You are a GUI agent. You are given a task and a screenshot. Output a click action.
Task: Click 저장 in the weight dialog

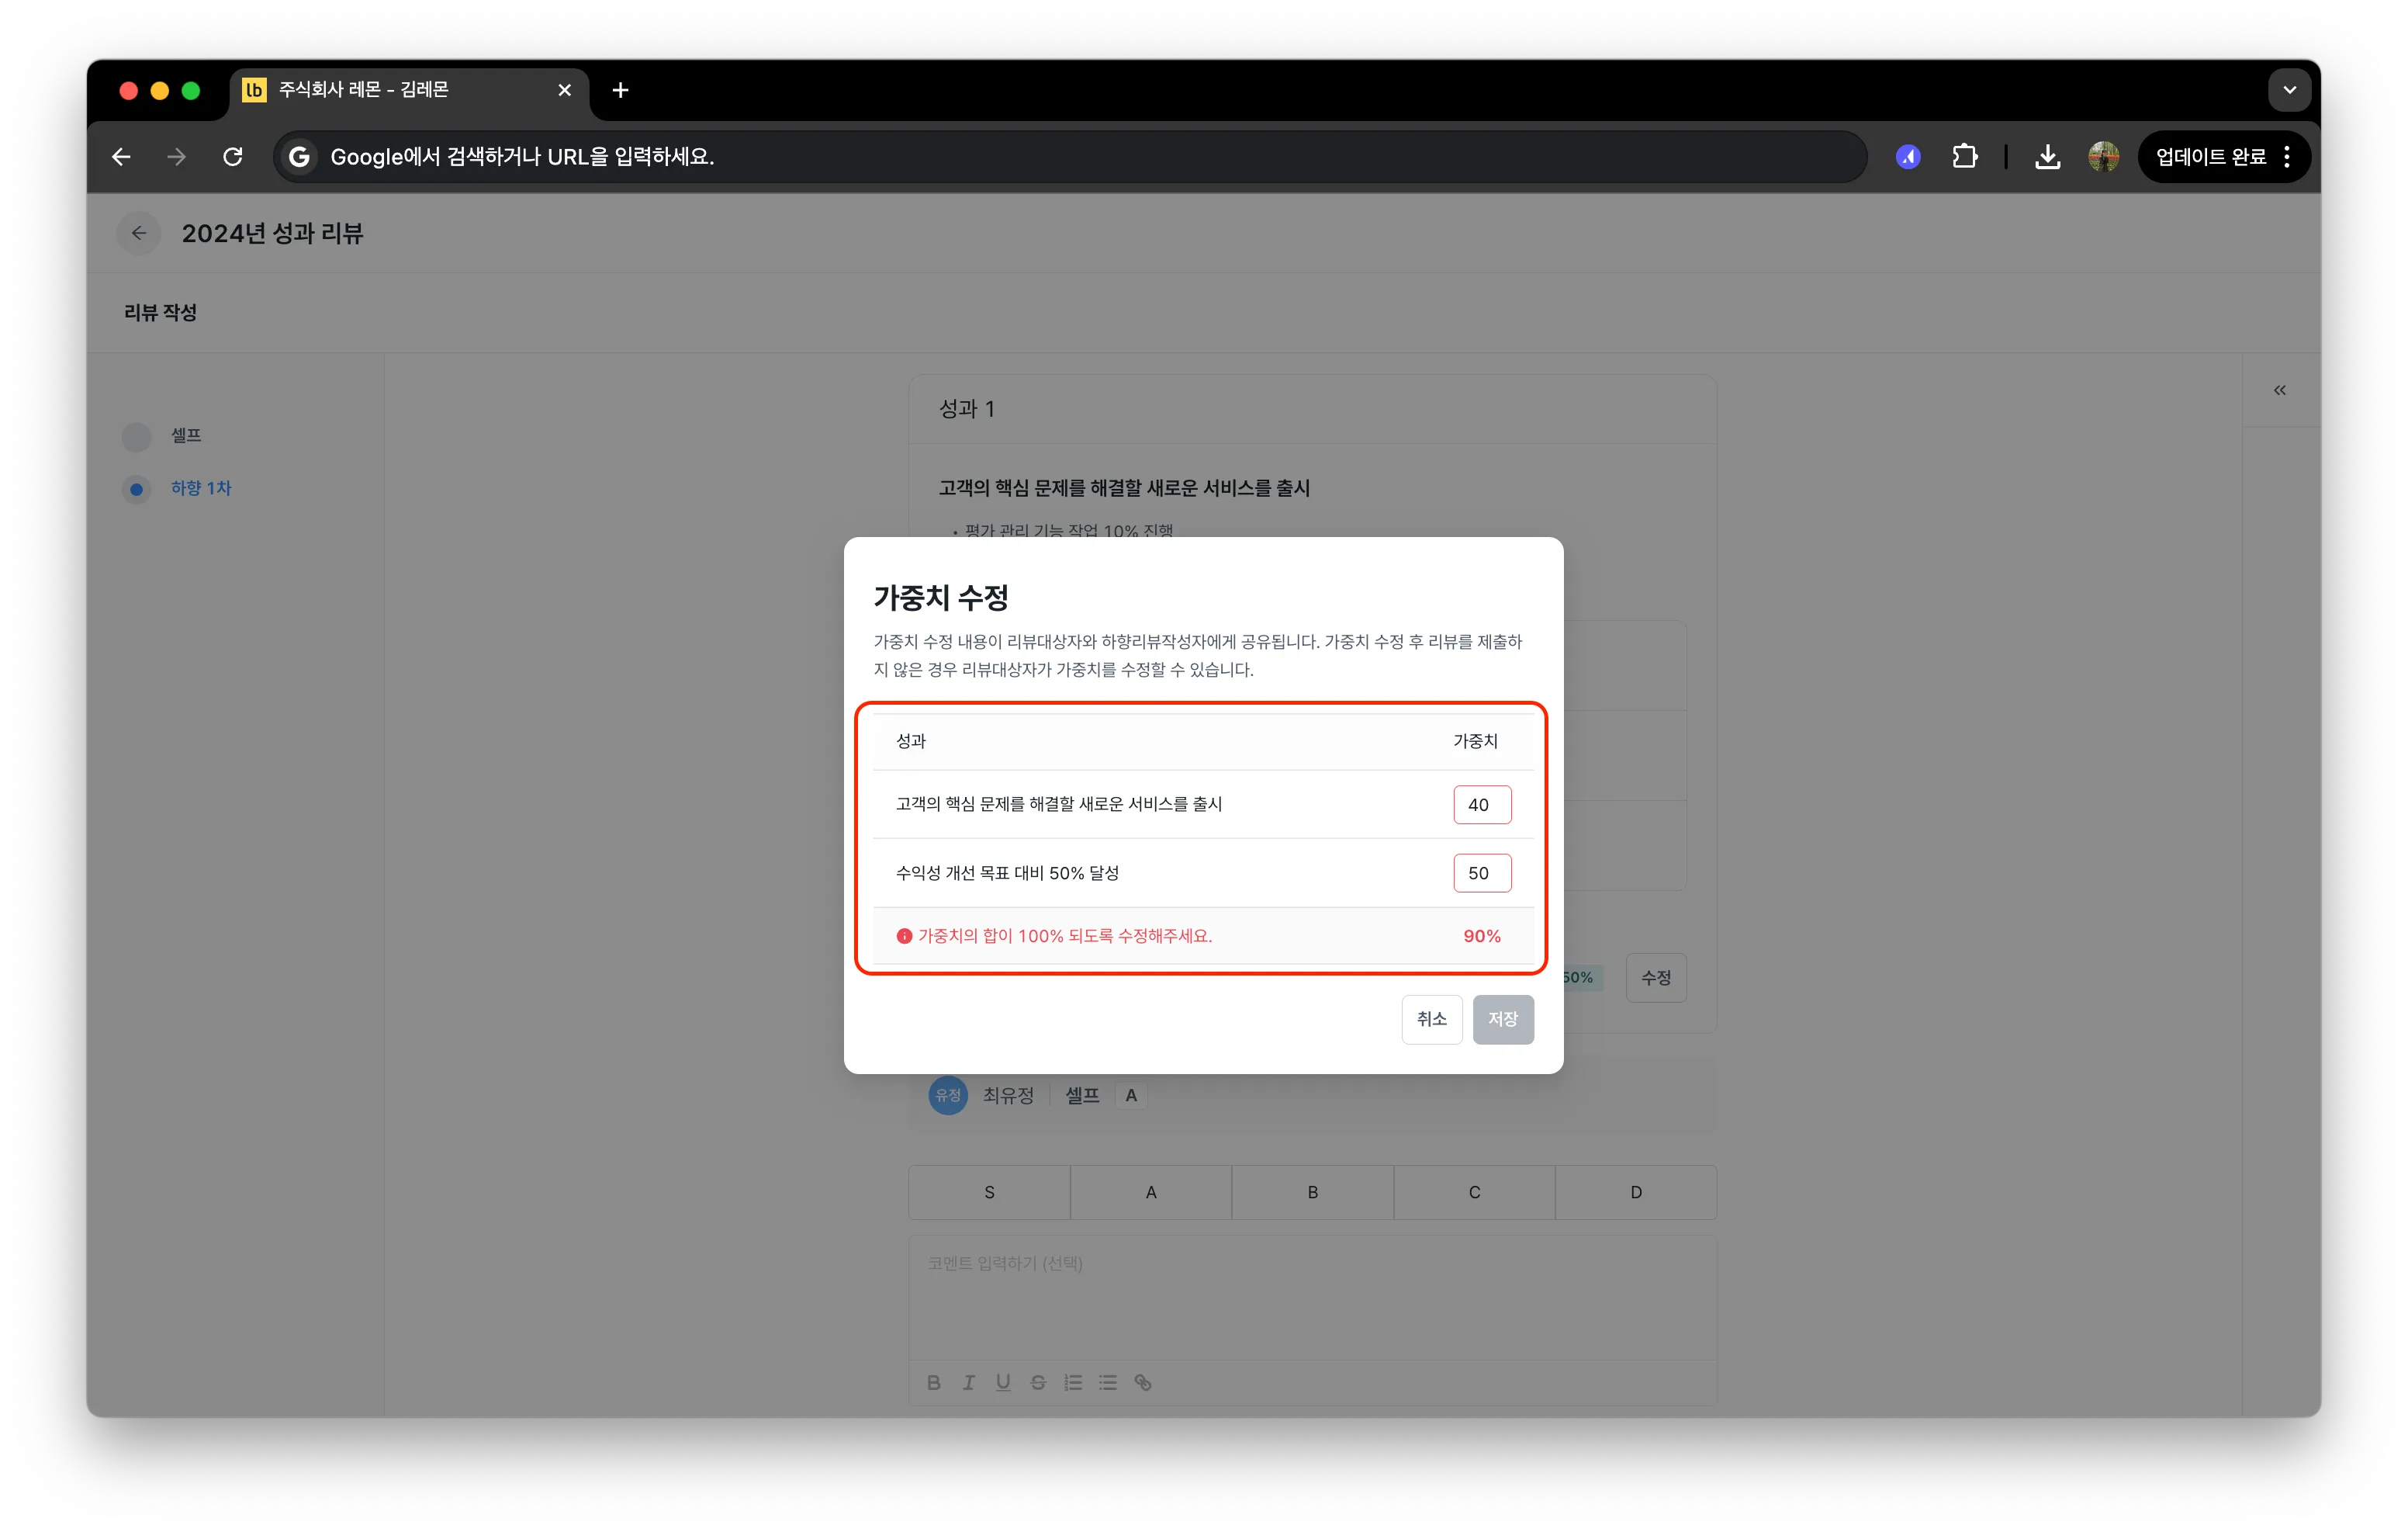click(1503, 1019)
